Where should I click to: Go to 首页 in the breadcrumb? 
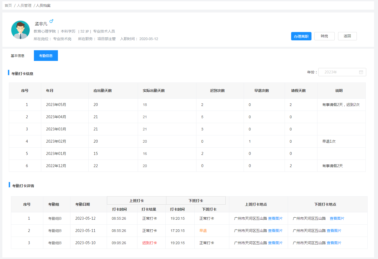coord(8,5)
